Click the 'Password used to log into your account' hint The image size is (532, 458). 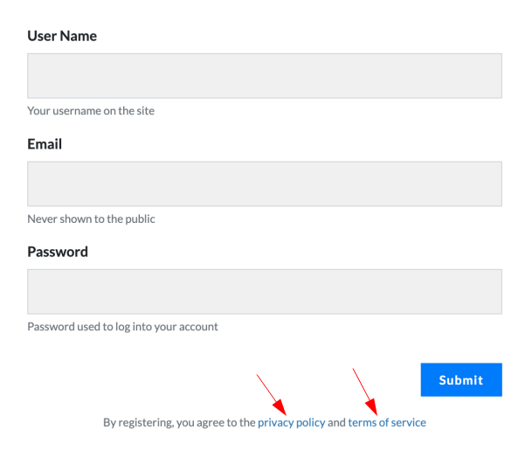coord(122,327)
